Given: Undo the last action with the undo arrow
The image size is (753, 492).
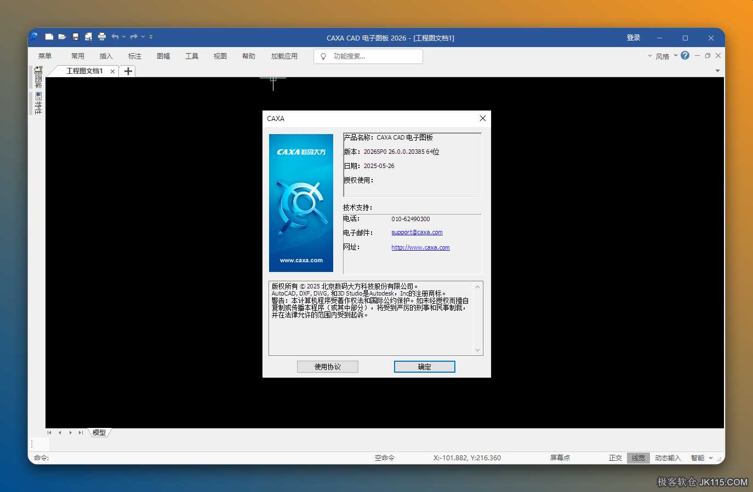Looking at the screenshot, I should click(115, 37).
